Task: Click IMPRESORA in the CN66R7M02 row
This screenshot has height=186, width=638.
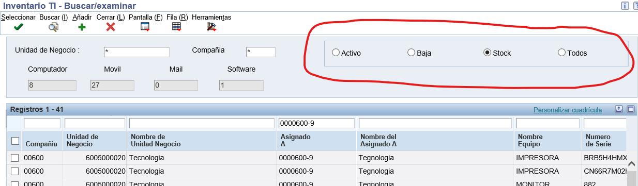Action: click(537, 171)
